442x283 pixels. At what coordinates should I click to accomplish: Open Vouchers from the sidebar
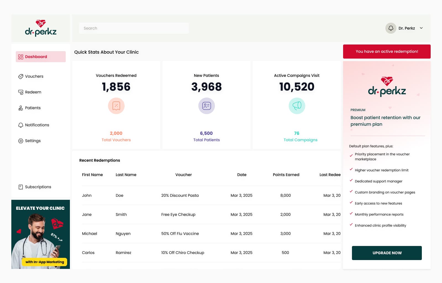point(34,76)
